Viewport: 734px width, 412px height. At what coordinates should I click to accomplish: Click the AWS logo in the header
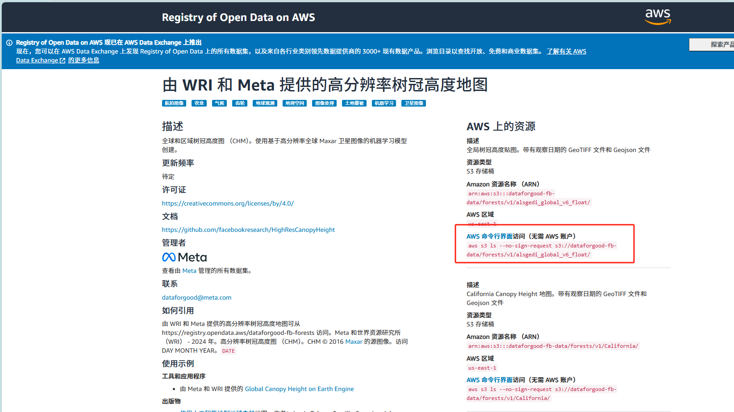coord(658,17)
